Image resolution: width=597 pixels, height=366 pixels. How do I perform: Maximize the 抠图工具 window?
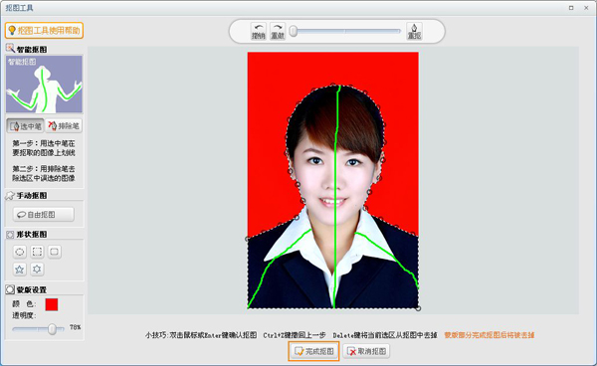[571, 8]
